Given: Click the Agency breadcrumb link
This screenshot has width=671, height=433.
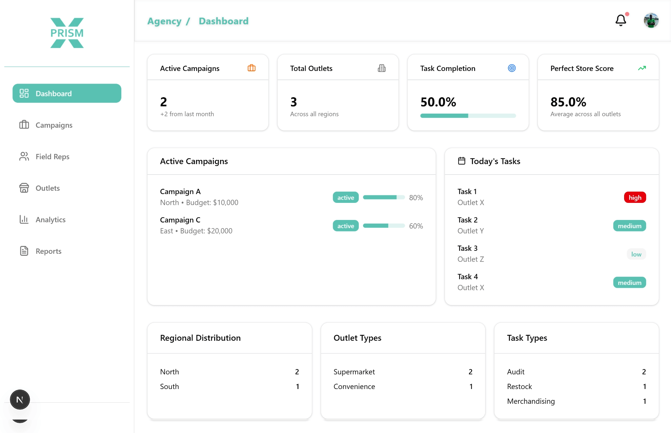Looking at the screenshot, I should click(164, 21).
